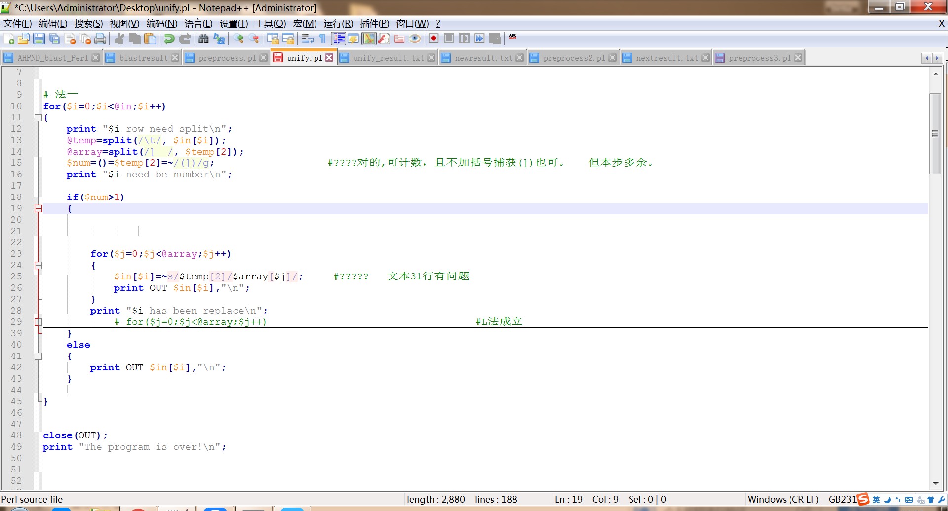Close document with X at menu bar right
948x511 pixels.
(941, 23)
